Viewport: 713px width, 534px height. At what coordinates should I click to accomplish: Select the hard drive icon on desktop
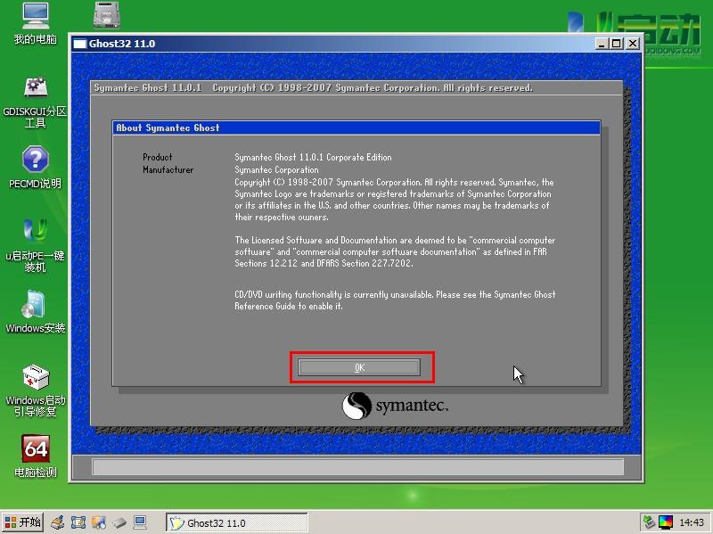108,15
